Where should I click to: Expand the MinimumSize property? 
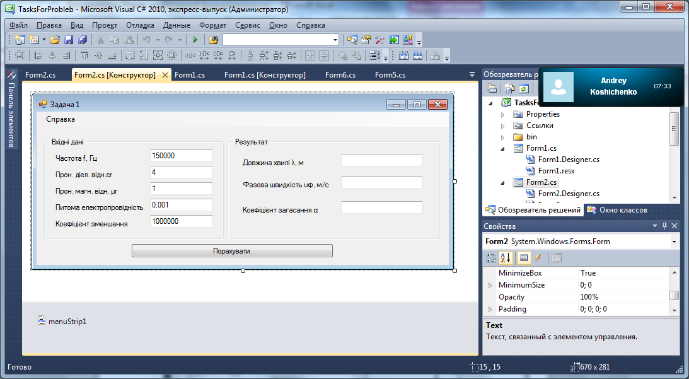pyautogui.click(x=490, y=285)
